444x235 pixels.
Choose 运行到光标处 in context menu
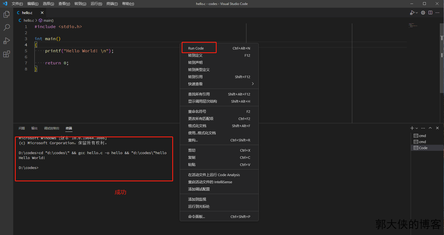coord(219,206)
